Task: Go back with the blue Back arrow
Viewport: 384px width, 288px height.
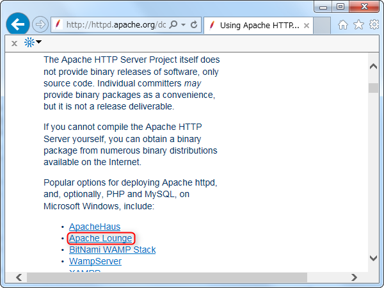Action: point(18,24)
